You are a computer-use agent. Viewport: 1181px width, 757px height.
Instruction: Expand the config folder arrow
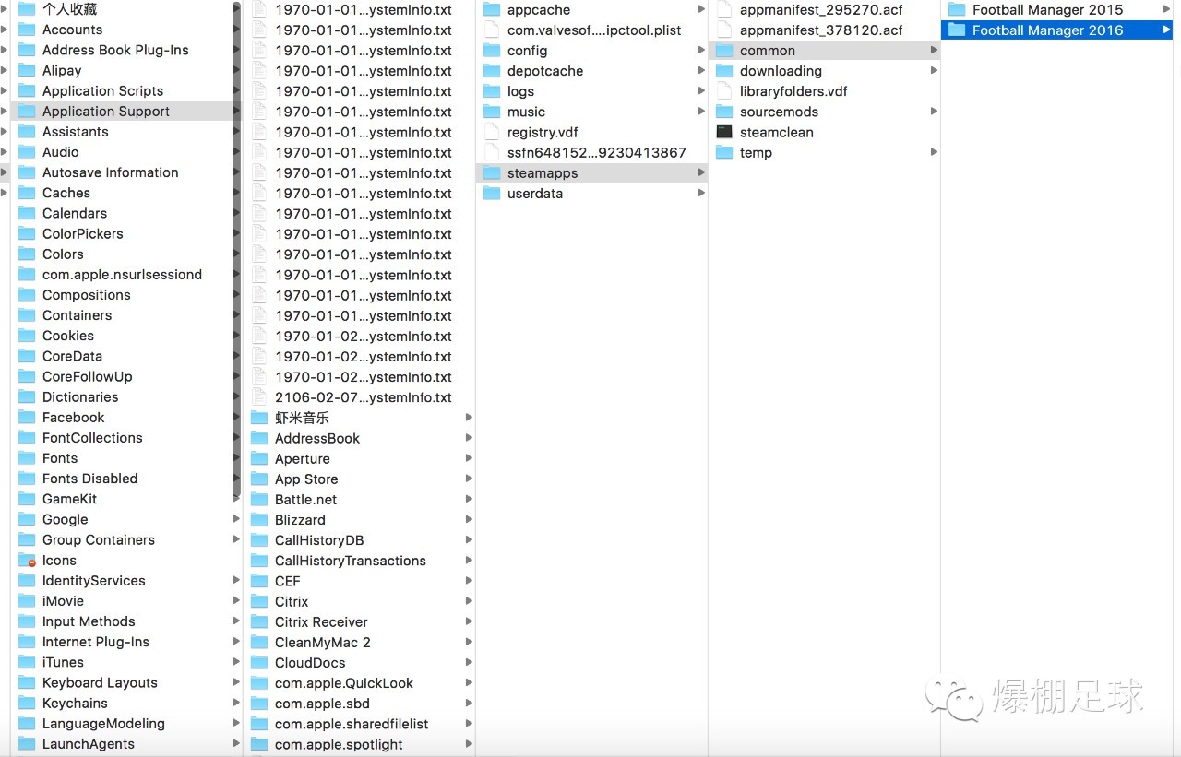coord(701,51)
